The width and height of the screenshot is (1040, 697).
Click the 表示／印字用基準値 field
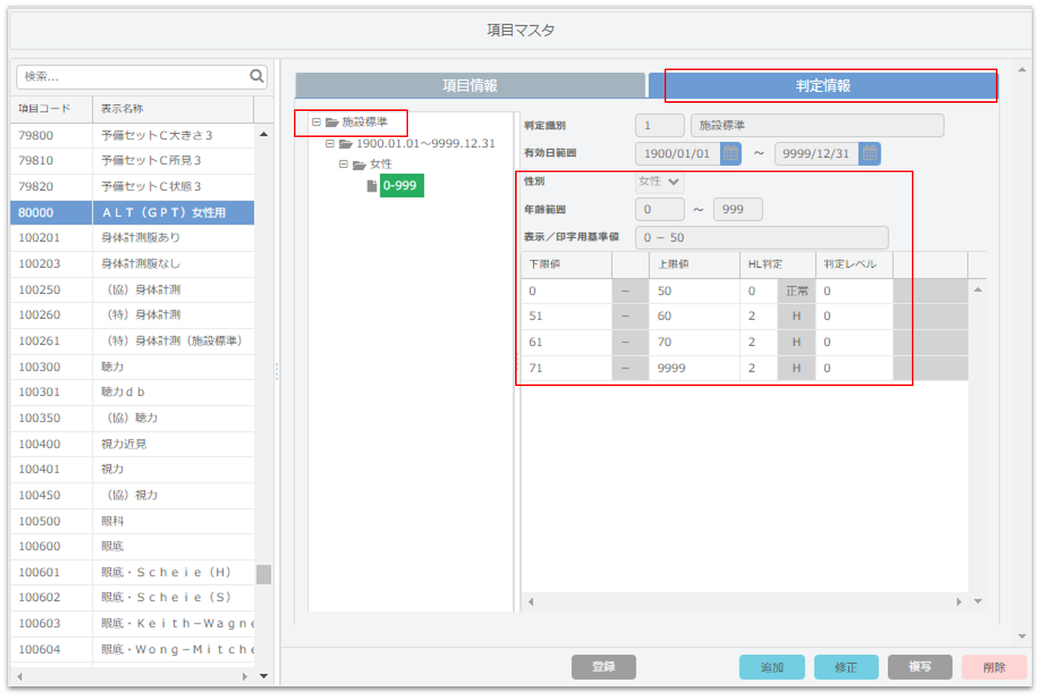(762, 238)
